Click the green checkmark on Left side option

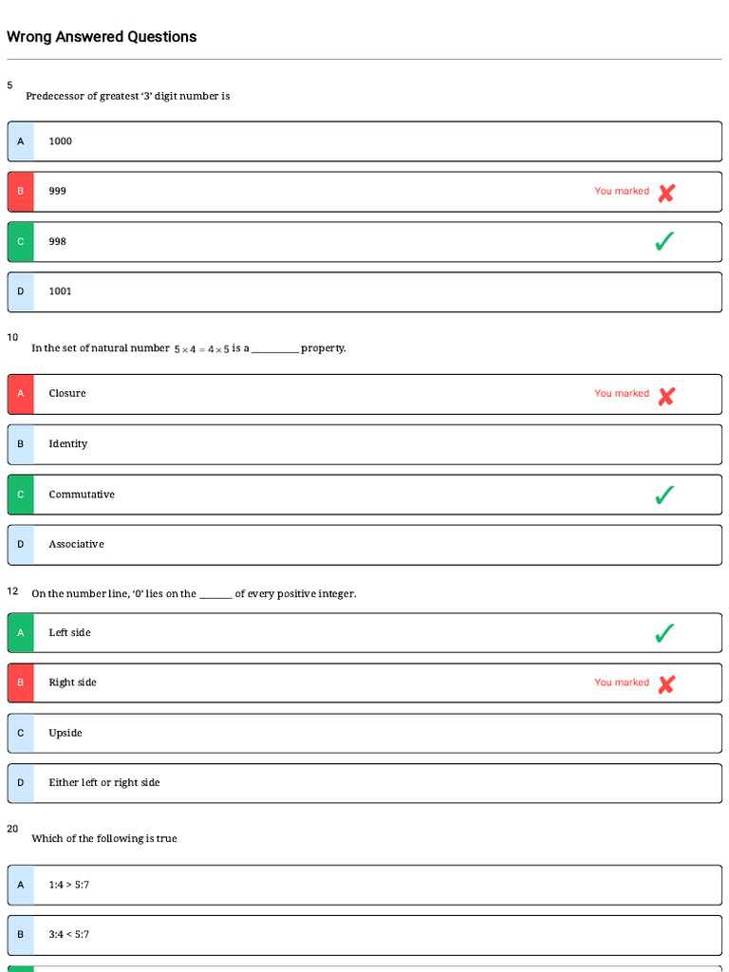(x=664, y=633)
